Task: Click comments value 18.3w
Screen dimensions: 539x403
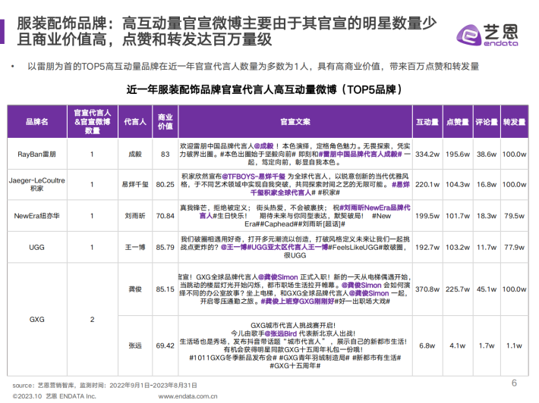Action: coord(487,216)
